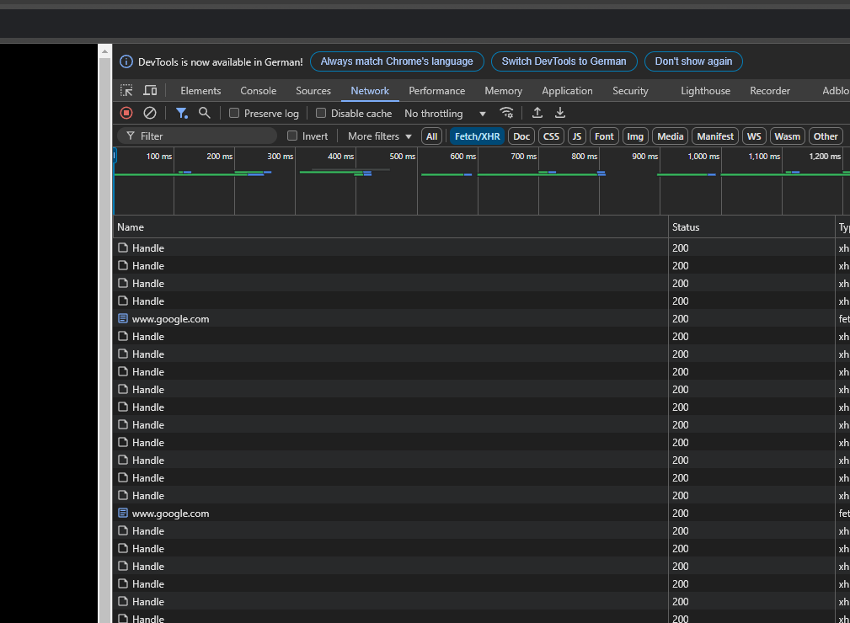
Task: Toggle the device toolbar icon
Action: [150, 91]
